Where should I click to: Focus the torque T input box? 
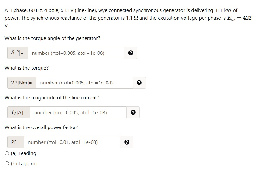pyautogui.click(x=84, y=83)
